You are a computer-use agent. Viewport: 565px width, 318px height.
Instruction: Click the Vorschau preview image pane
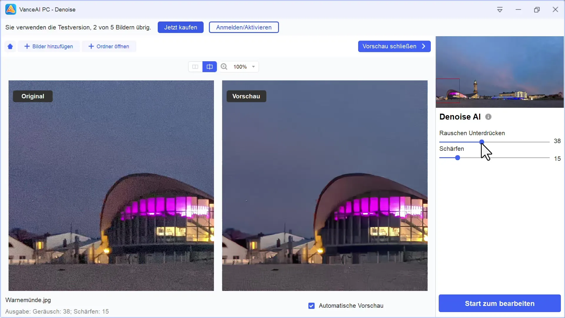click(x=325, y=185)
